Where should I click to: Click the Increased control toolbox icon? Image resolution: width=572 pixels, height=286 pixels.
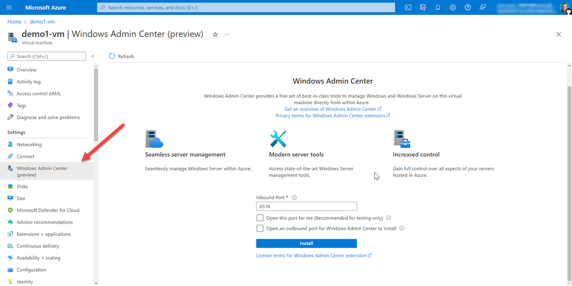(x=402, y=138)
